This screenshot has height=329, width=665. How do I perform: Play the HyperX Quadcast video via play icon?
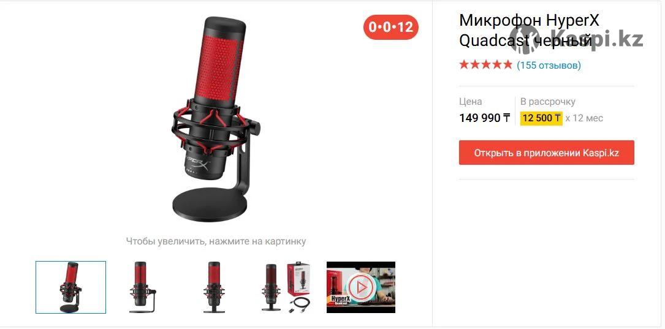tap(361, 287)
